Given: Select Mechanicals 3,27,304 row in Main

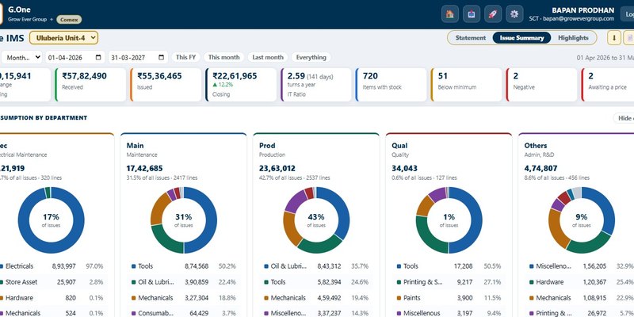Looking at the screenshot, I should (x=184, y=298).
